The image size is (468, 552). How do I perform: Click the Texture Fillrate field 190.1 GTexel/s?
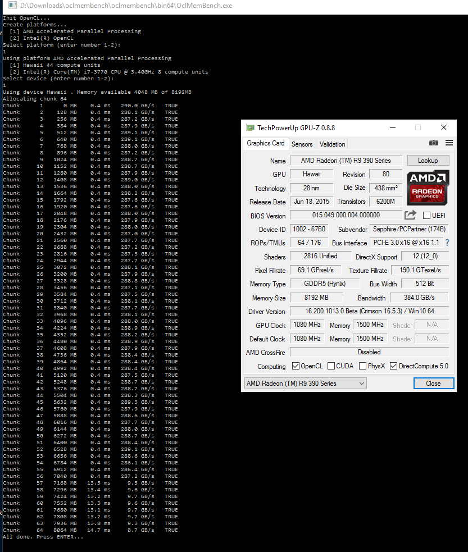click(x=420, y=270)
